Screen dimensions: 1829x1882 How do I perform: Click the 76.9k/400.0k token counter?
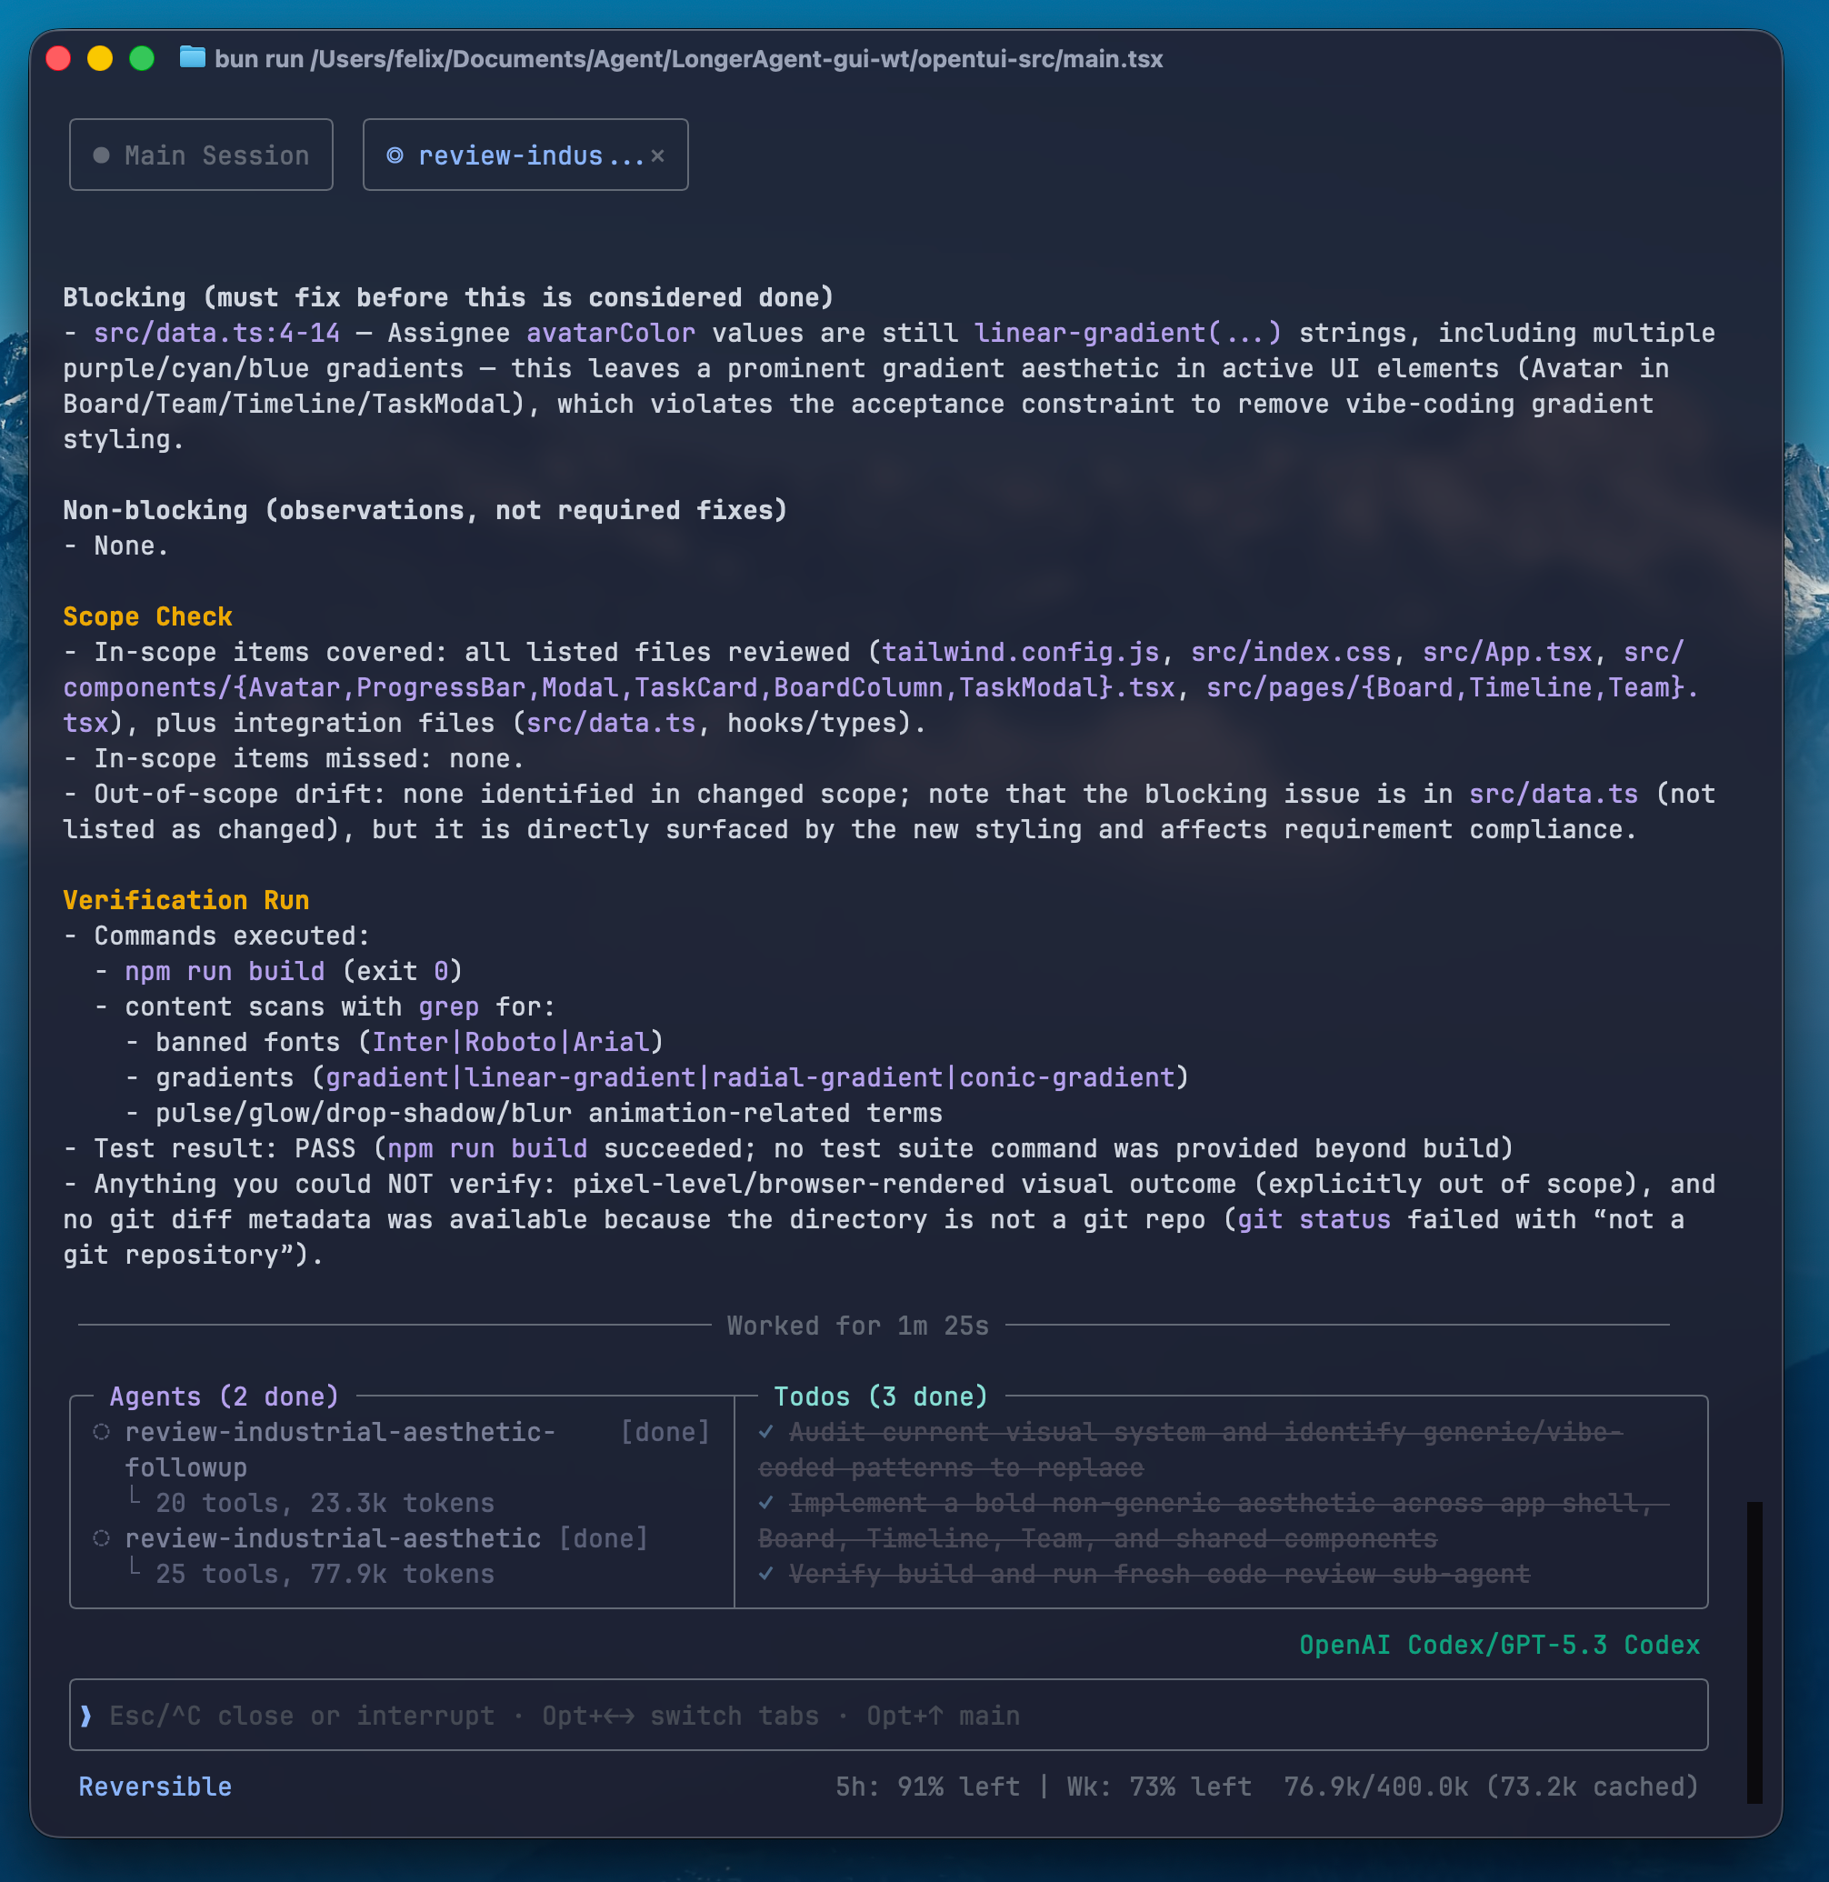[1375, 1786]
